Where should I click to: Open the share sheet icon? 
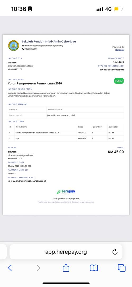pyautogui.click(x=66, y=268)
